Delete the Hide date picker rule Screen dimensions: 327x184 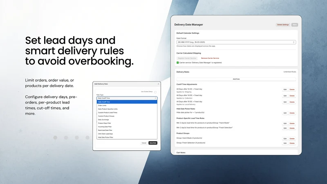(292, 113)
